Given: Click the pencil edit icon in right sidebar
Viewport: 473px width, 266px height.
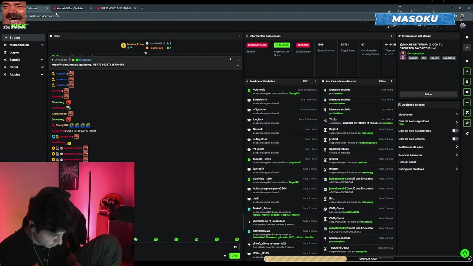Looking at the screenshot, I should [x=467, y=47].
